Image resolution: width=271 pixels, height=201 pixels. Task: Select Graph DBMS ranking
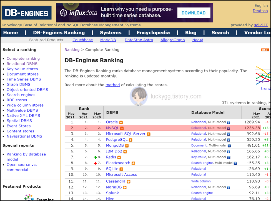click(19, 84)
